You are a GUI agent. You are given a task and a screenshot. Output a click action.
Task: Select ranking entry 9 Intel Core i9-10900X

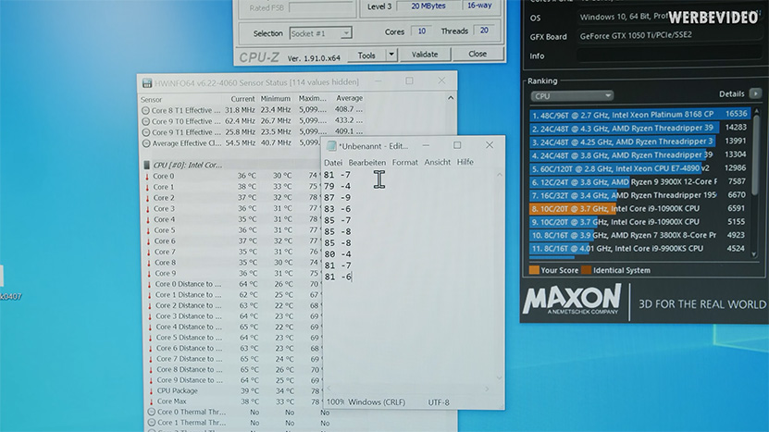click(x=639, y=222)
